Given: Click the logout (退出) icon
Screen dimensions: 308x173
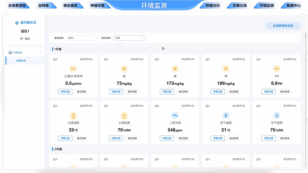Looking at the screenshot, I should coord(22,39).
